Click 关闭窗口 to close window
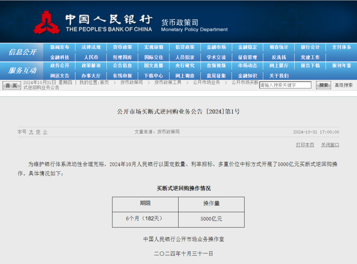The image size is (357, 264). coord(330,145)
